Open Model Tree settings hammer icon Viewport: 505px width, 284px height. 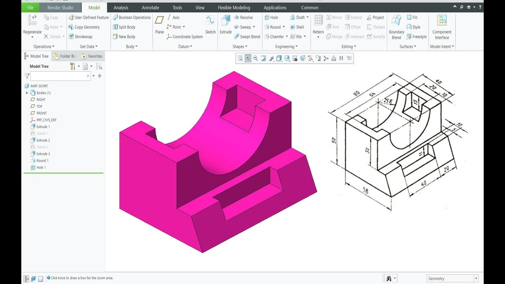tap(72, 66)
